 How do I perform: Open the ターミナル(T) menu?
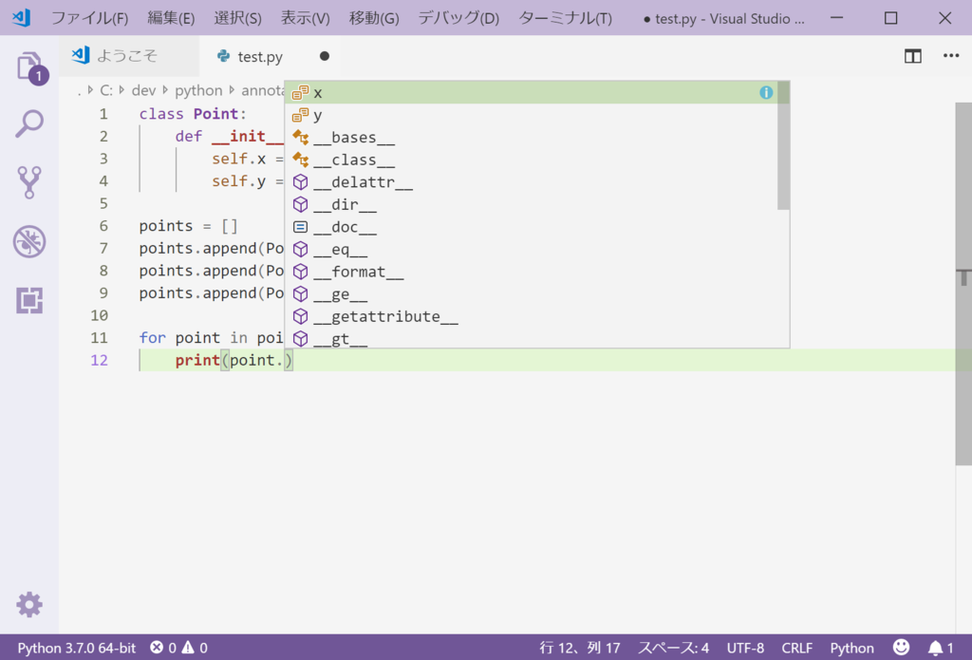point(566,18)
